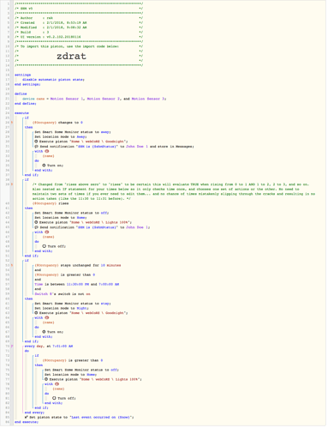Image resolution: width=328 pixels, height=428 pixels.
Task: Click 'Set Smart Home Monitor status to off' on line 42
Action: tap(72, 213)
